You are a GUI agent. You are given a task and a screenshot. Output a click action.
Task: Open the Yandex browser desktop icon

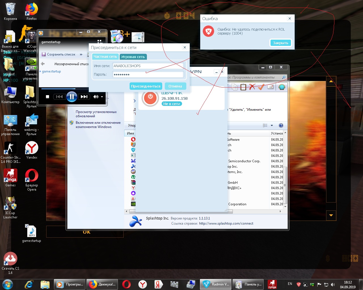click(31, 150)
